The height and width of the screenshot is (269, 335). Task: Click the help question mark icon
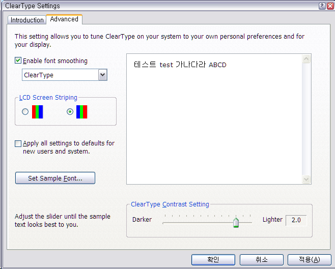pyautogui.click(x=322, y=6)
